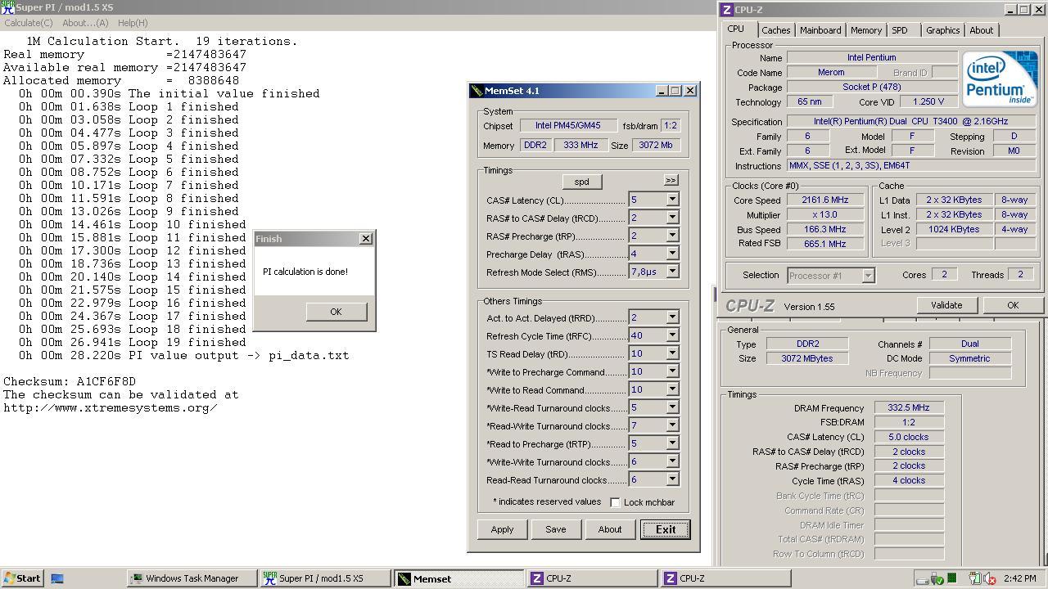Expand the Write-Read Turnaround clocks dropdown
This screenshot has height=589, width=1048.
pos(671,407)
